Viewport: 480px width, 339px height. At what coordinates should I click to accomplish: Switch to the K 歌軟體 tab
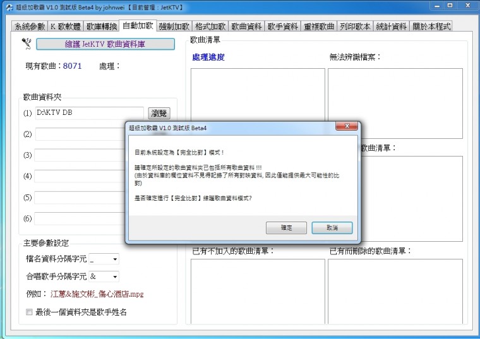click(66, 27)
